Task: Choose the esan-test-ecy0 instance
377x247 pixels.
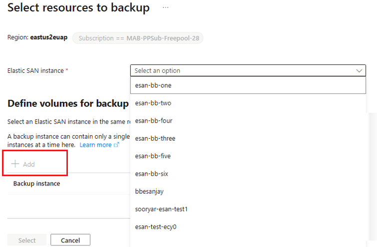Action: pyautogui.click(x=248, y=227)
